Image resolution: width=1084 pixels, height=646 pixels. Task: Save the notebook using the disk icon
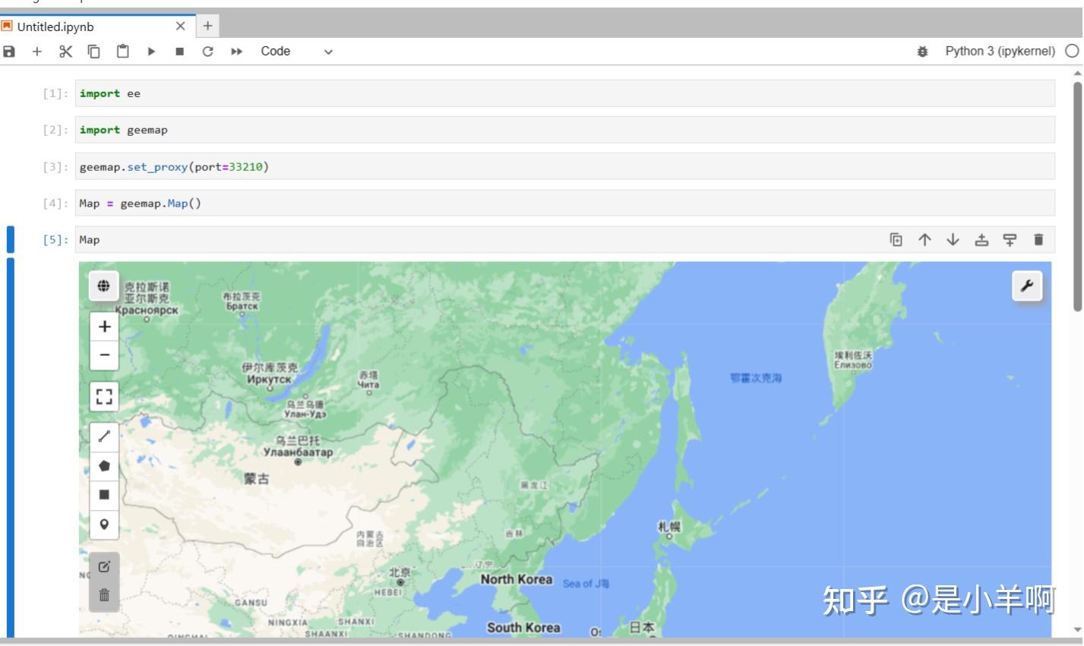coord(8,51)
